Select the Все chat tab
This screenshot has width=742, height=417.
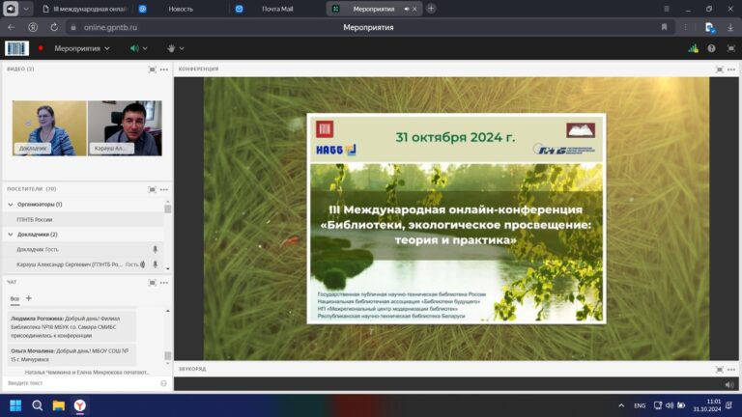click(14, 299)
